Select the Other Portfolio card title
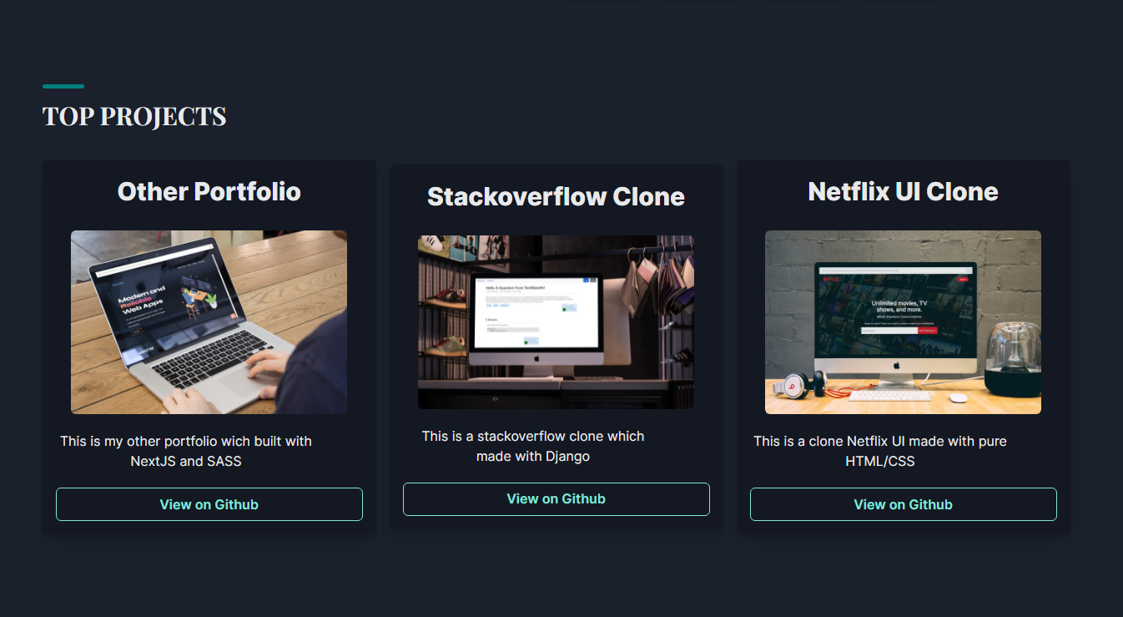Viewport: 1123px width, 617px height. point(209,192)
